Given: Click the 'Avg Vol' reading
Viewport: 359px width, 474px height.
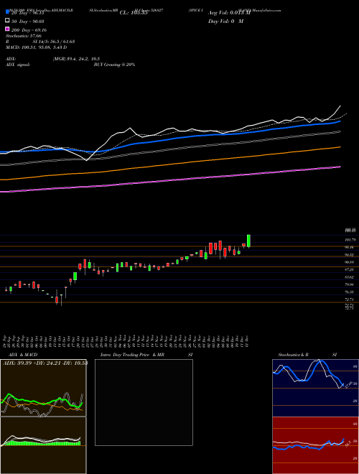Looking at the screenshot, I should coord(229,13).
